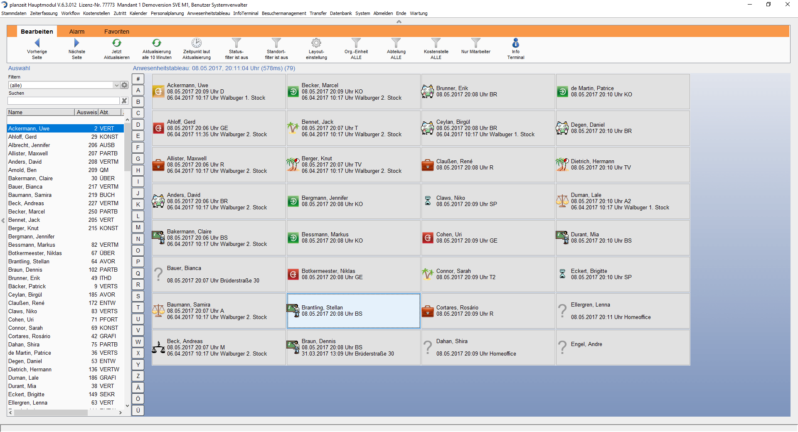
Task: Click Jetzt Aktualisieren refresh icon
Action: coord(117,43)
